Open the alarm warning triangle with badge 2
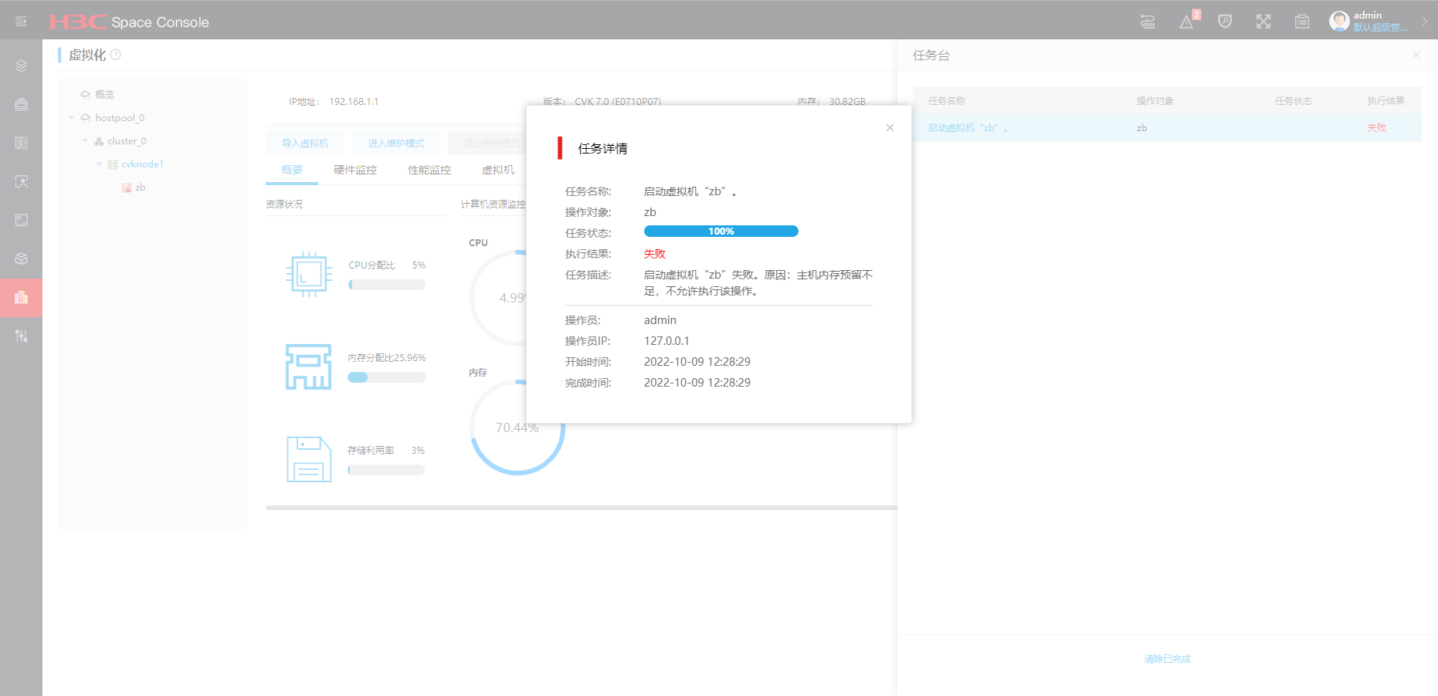The image size is (1438, 696). [1187, 22]
